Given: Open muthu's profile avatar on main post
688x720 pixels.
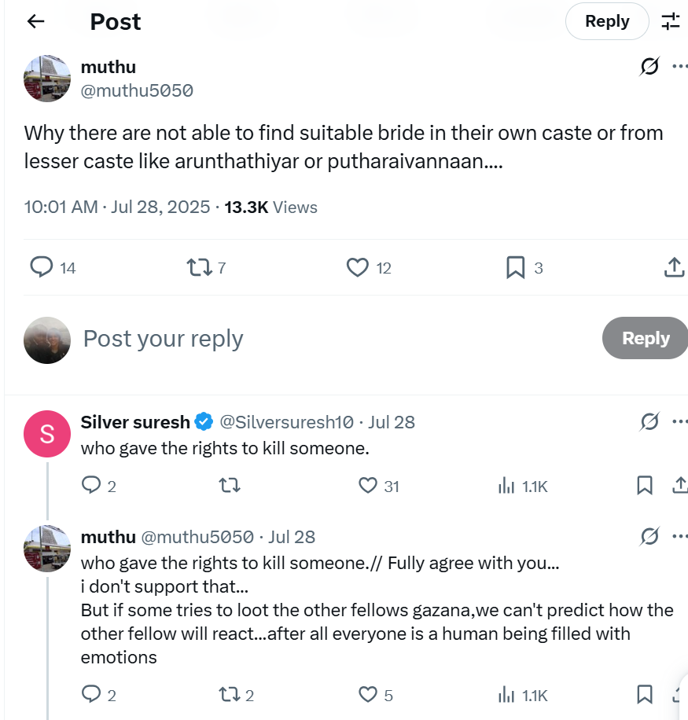Looking at the screenshot, I should [x=47, y=79].
